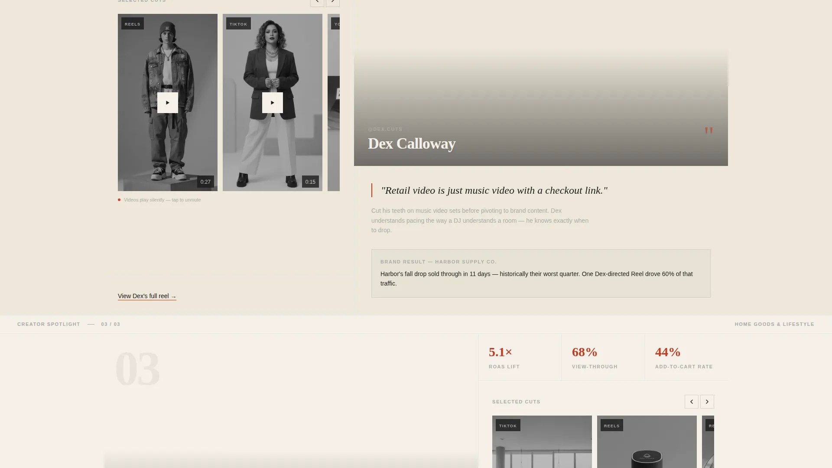Go to previous cut in top carousel

pyautogui.click(x=317, y=2)
